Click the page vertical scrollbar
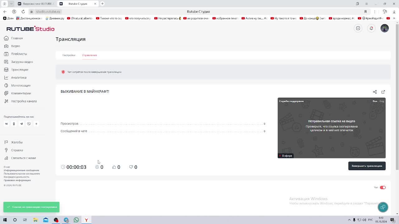The height and width of the screenshot is (224, 399). pyautogui.click(x=397, y=96)
